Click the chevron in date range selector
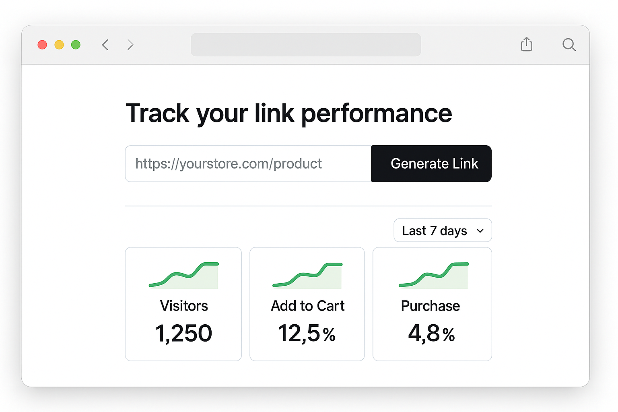The height and width of the screenshot is (412, 618). 480,231
